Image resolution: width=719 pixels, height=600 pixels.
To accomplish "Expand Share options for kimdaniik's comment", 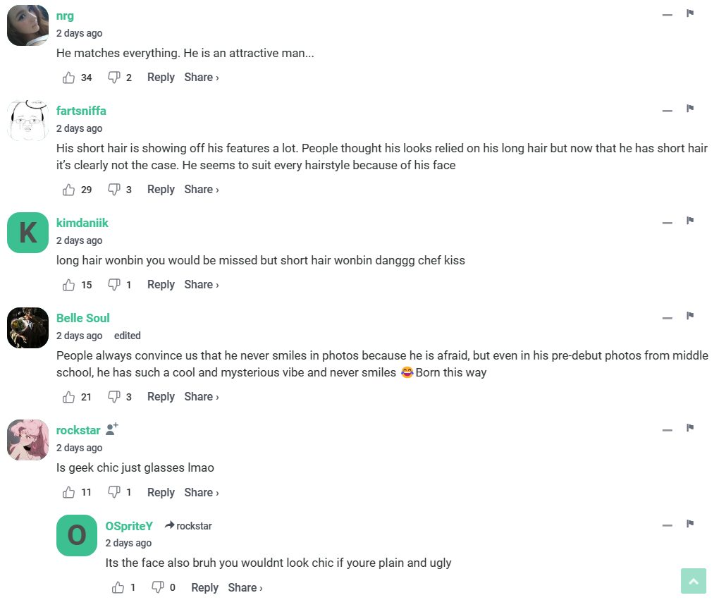I will pyautogui.click(x=202, y=285).
